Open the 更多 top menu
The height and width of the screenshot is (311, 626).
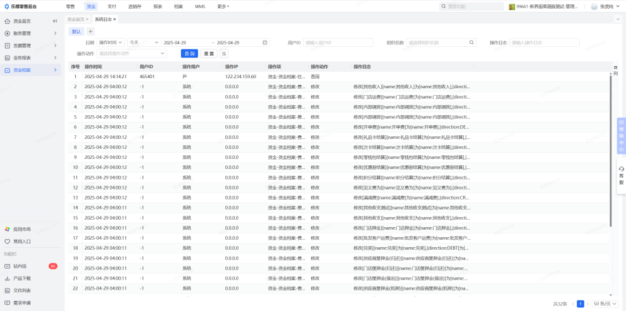click(223, 6)
